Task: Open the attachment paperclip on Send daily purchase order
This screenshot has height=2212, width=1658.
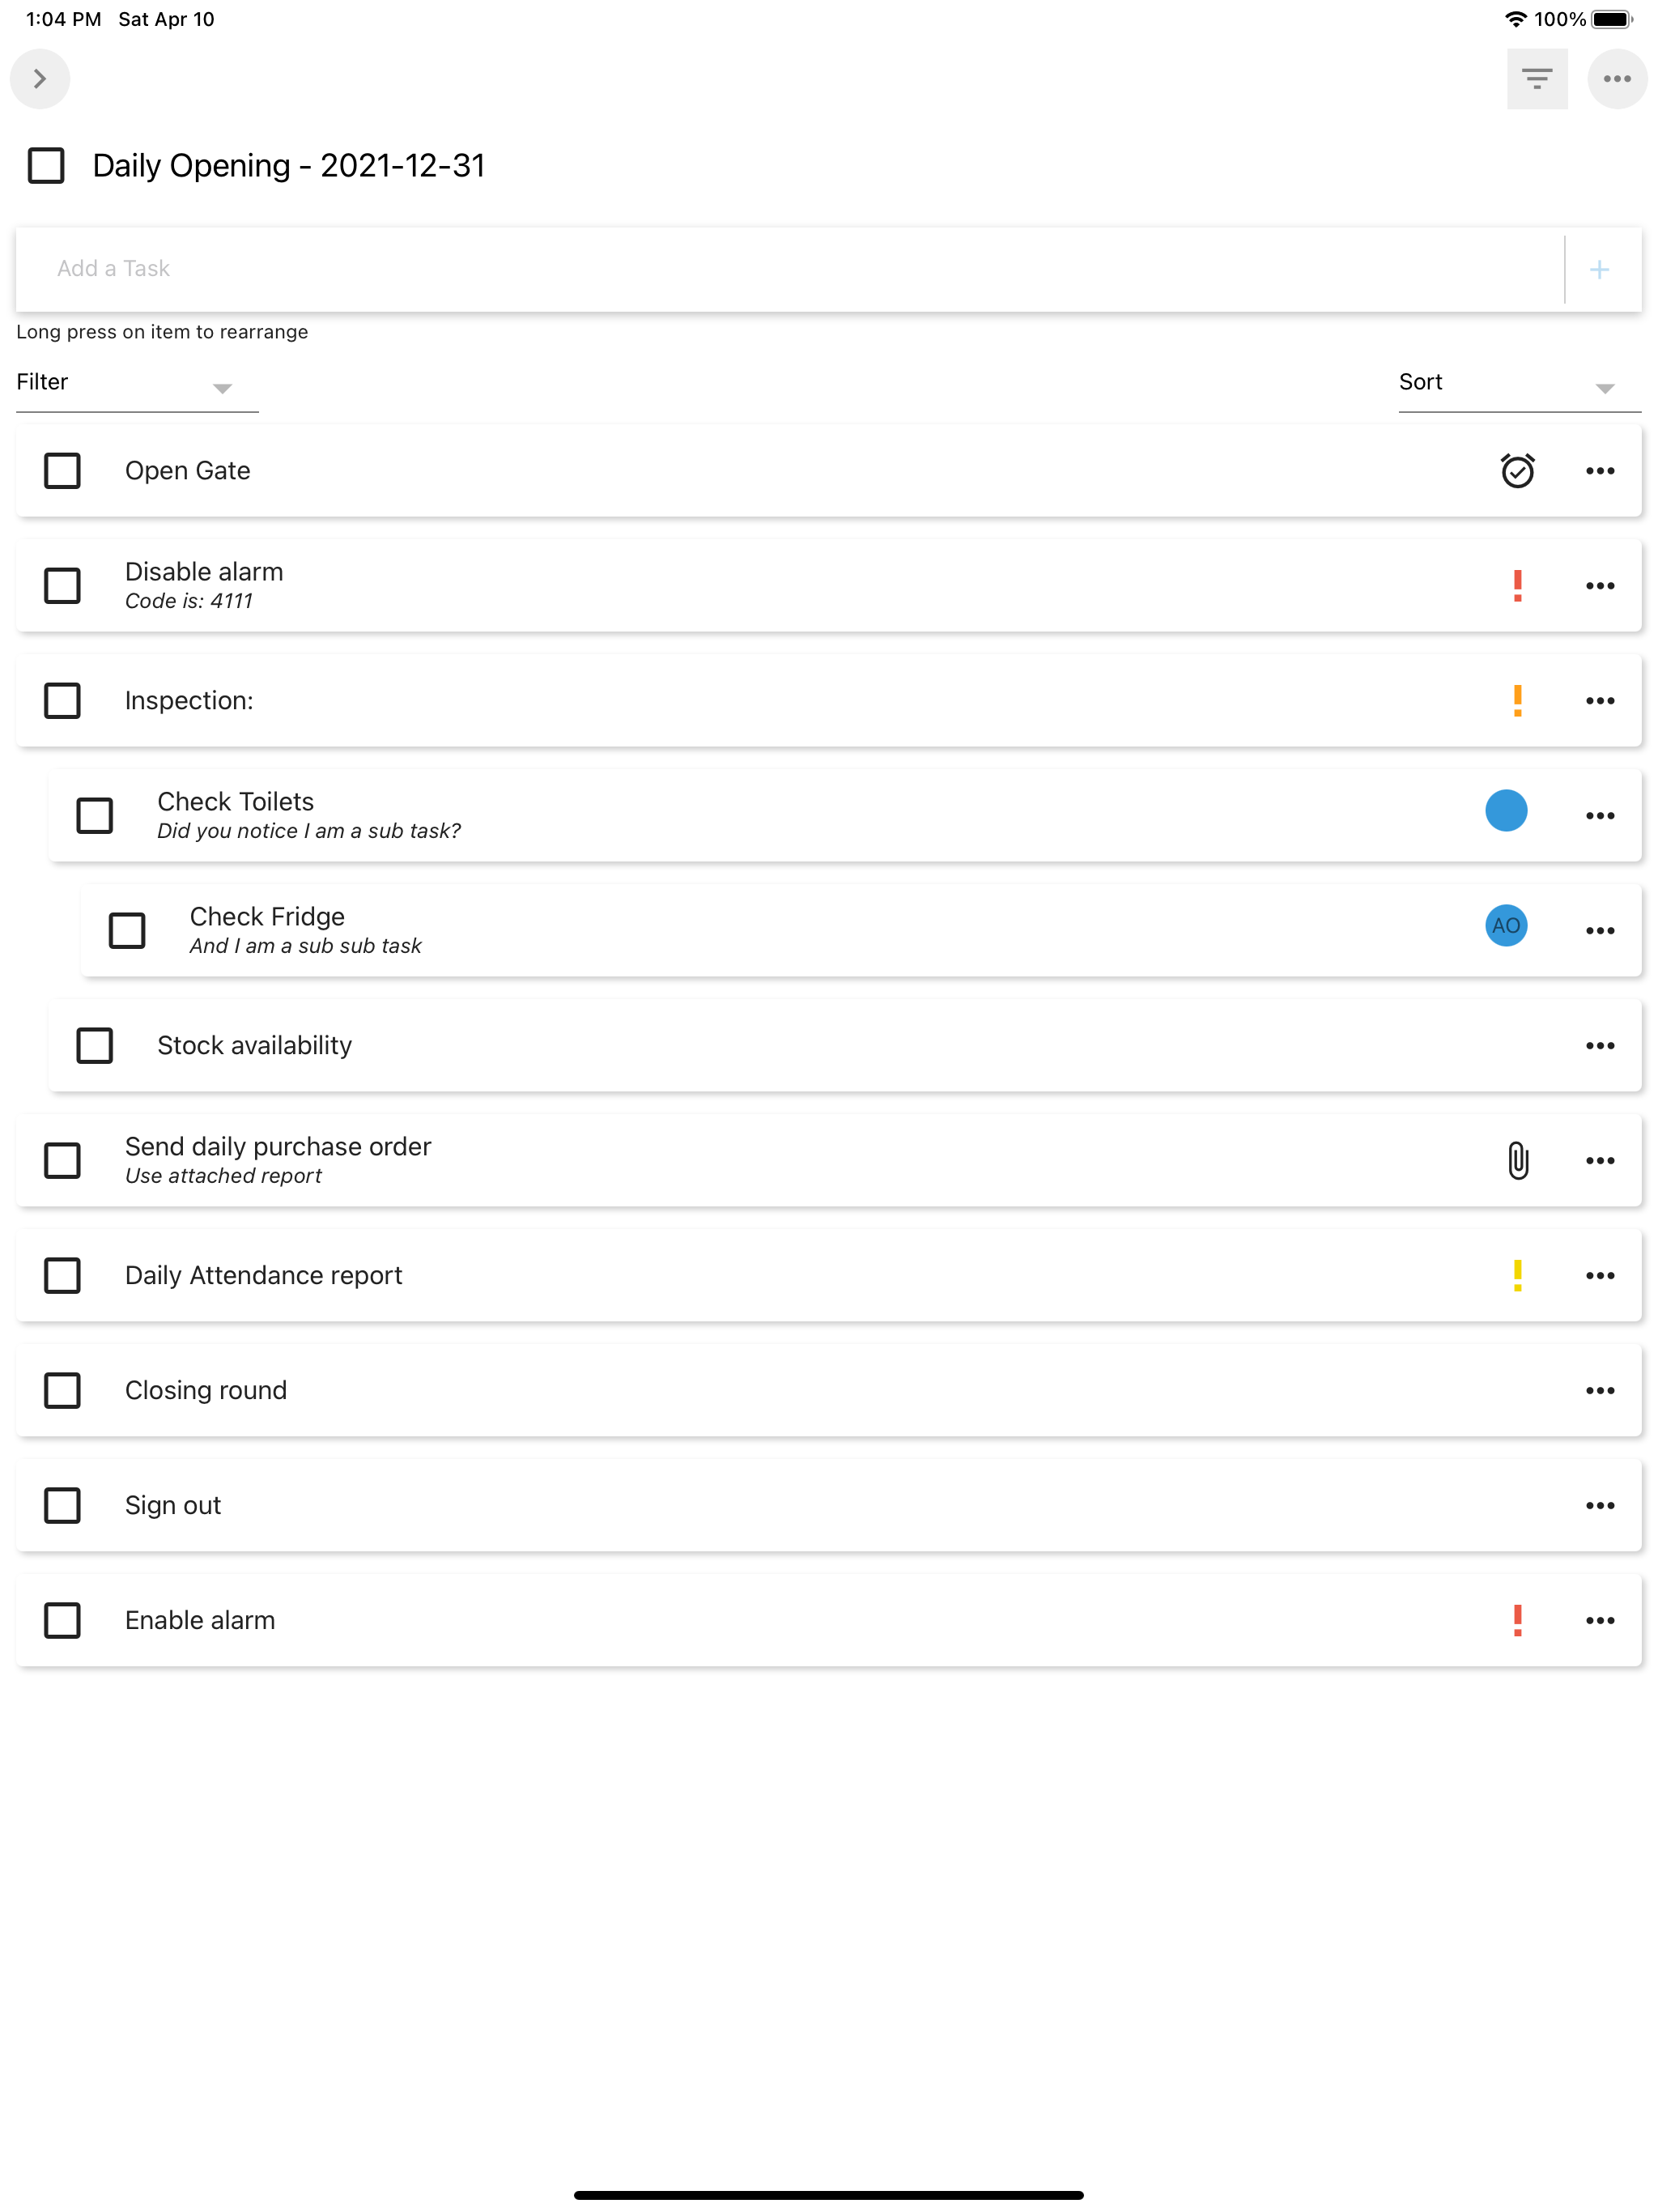Action: [x=1517, y=1161]
